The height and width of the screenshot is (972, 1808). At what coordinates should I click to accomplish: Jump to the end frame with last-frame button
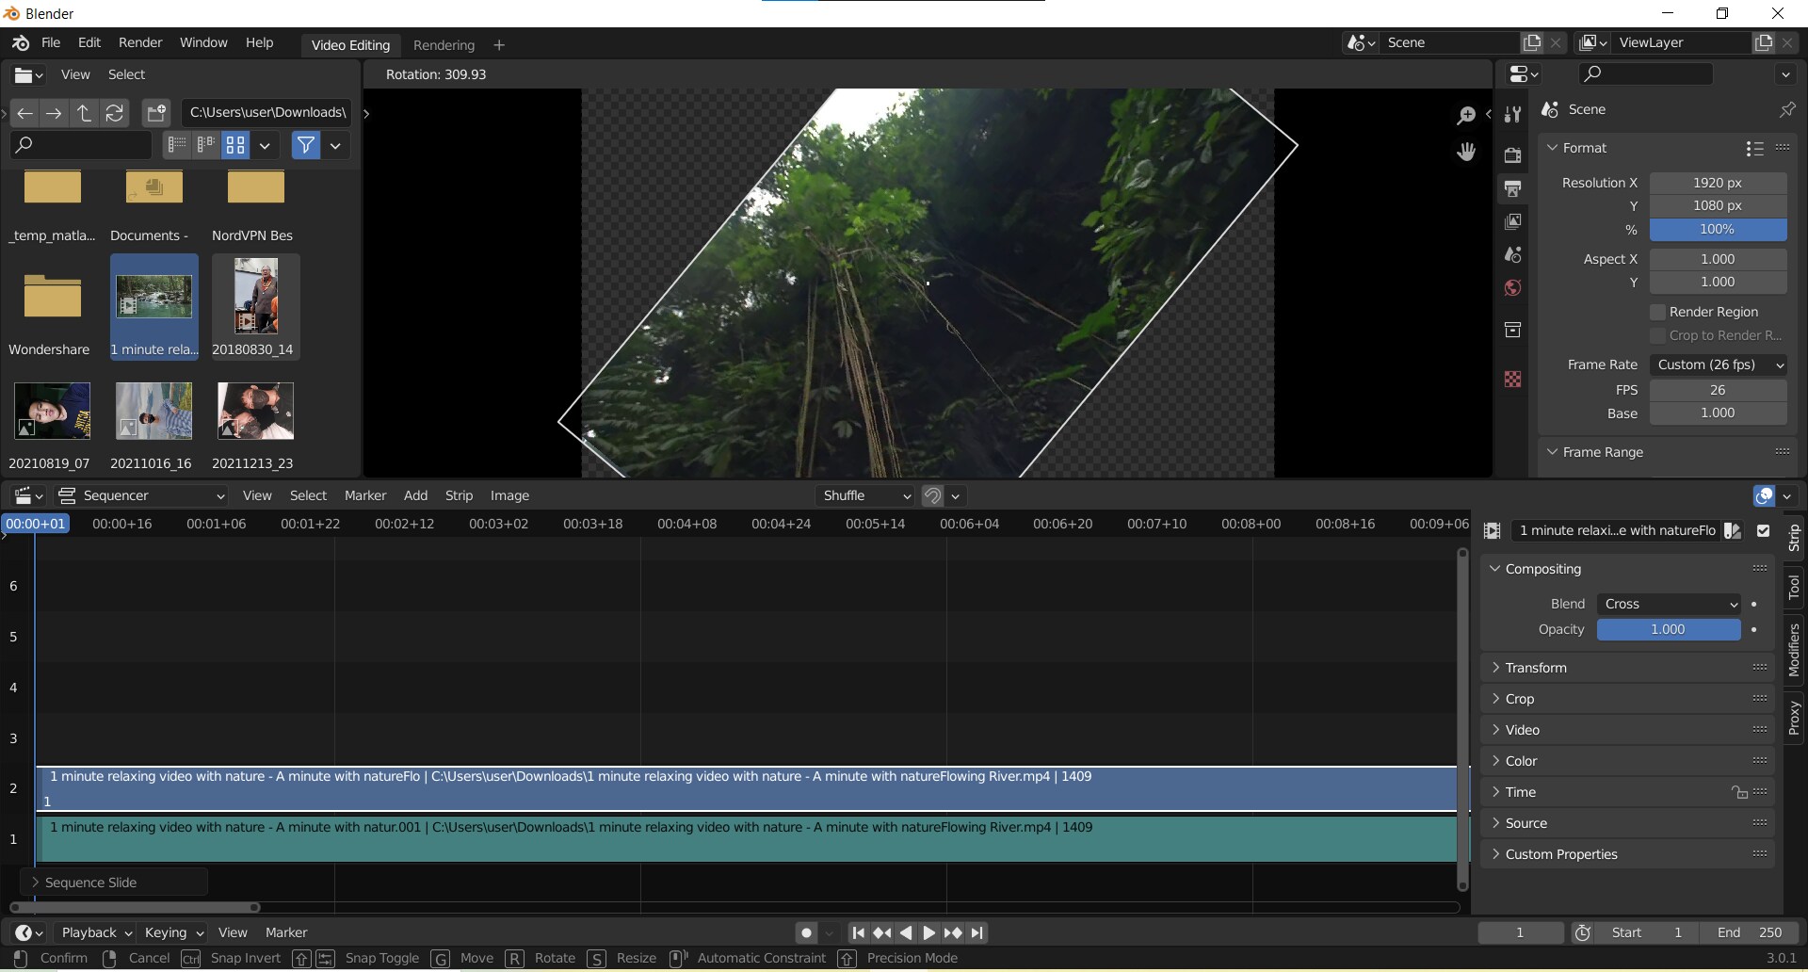tap(978, 933)
